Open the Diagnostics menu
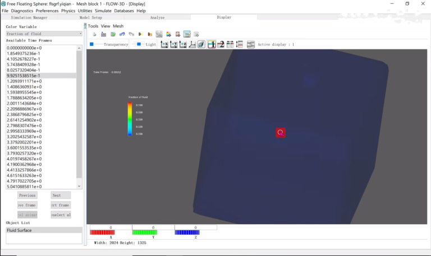This screenshot has height=256, width=431. pyautogui.click(x=22, y=11)
